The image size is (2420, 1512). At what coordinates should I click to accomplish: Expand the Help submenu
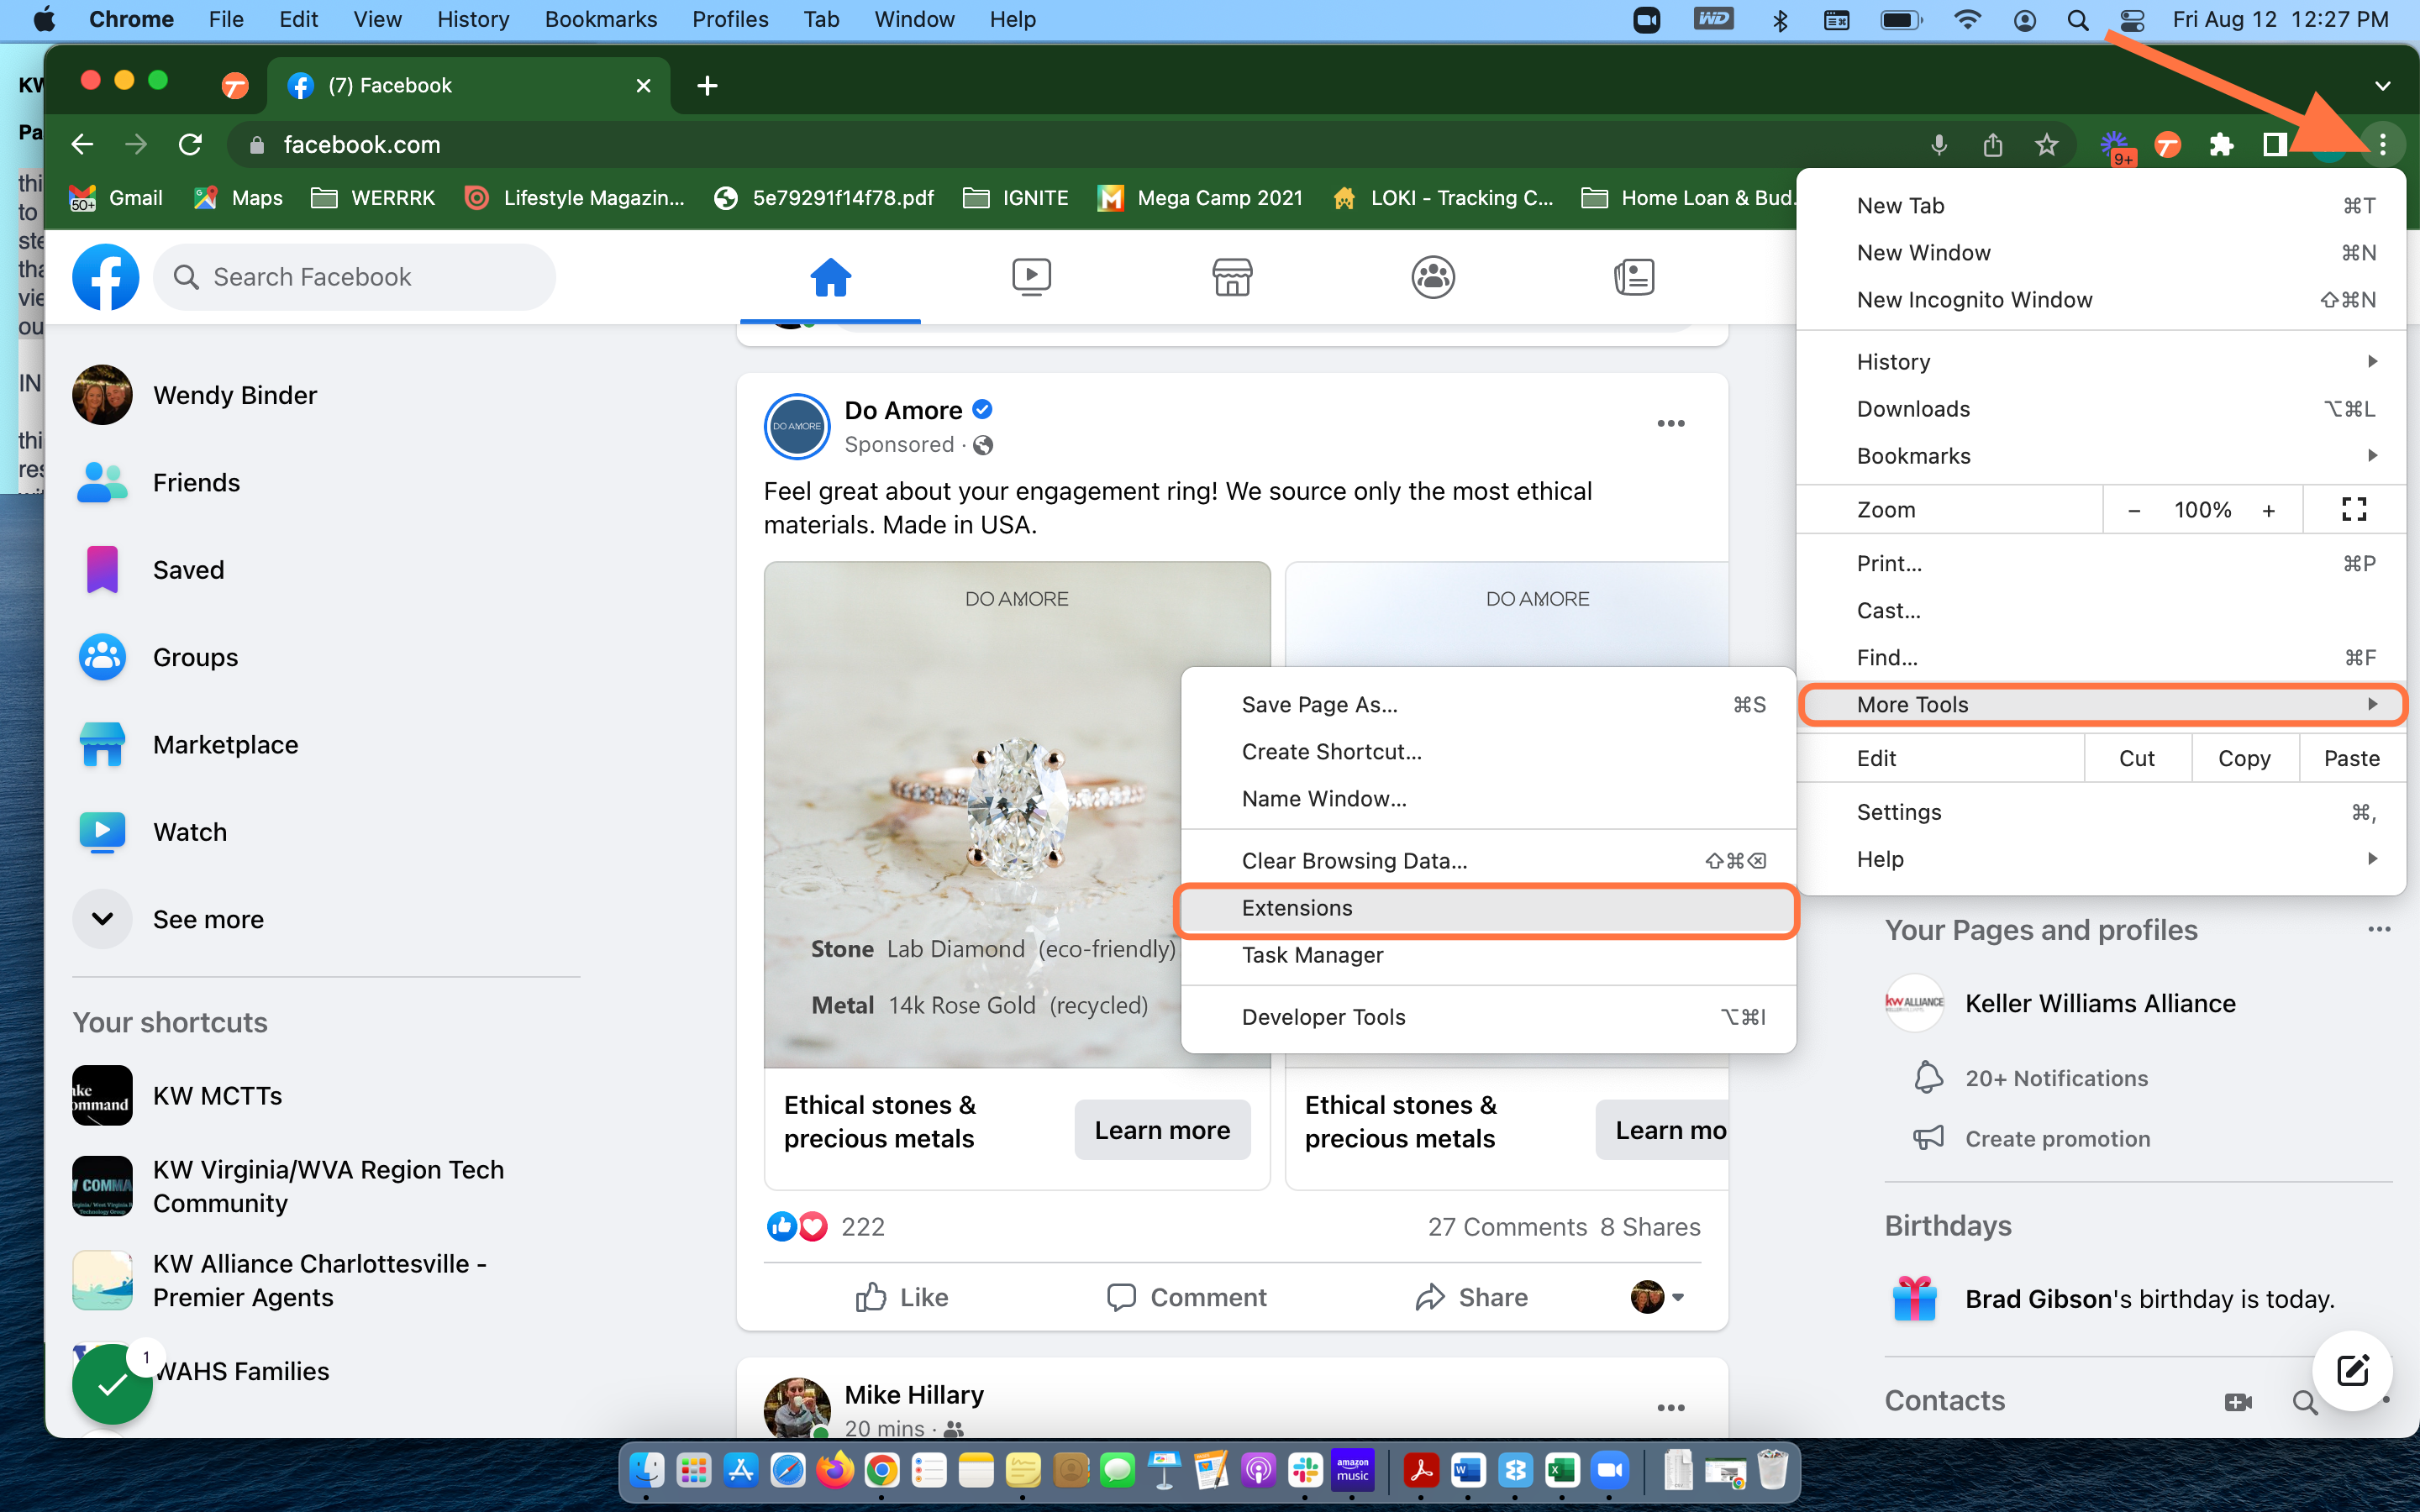2101,859
